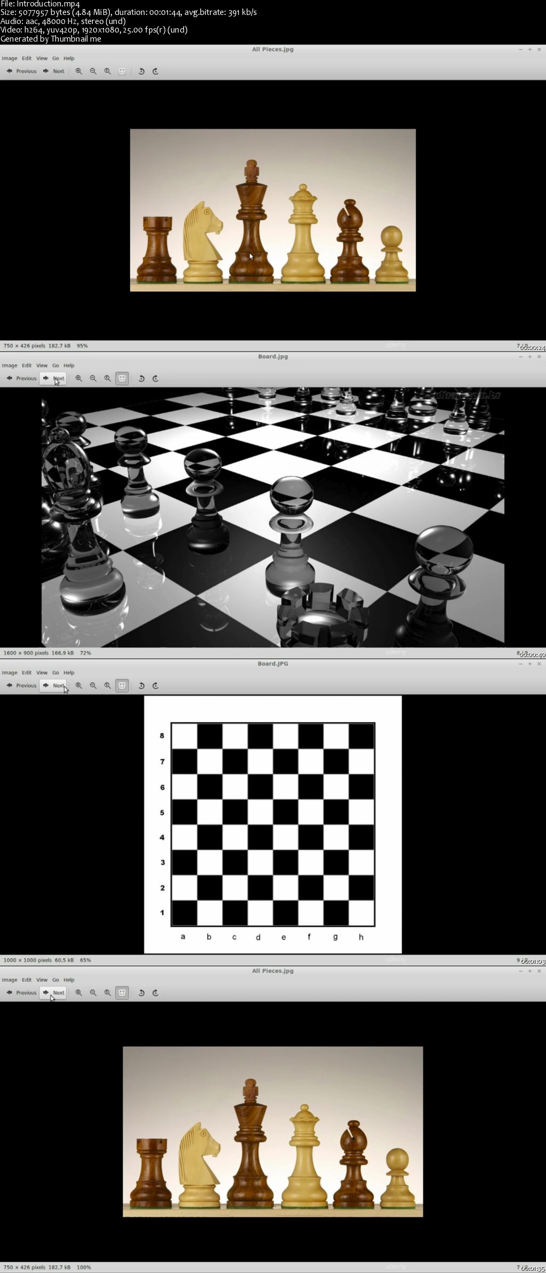Open Image menu in Board.jpg 72% window
This screenshot has width=546, height=1273.
click(10, 366)
